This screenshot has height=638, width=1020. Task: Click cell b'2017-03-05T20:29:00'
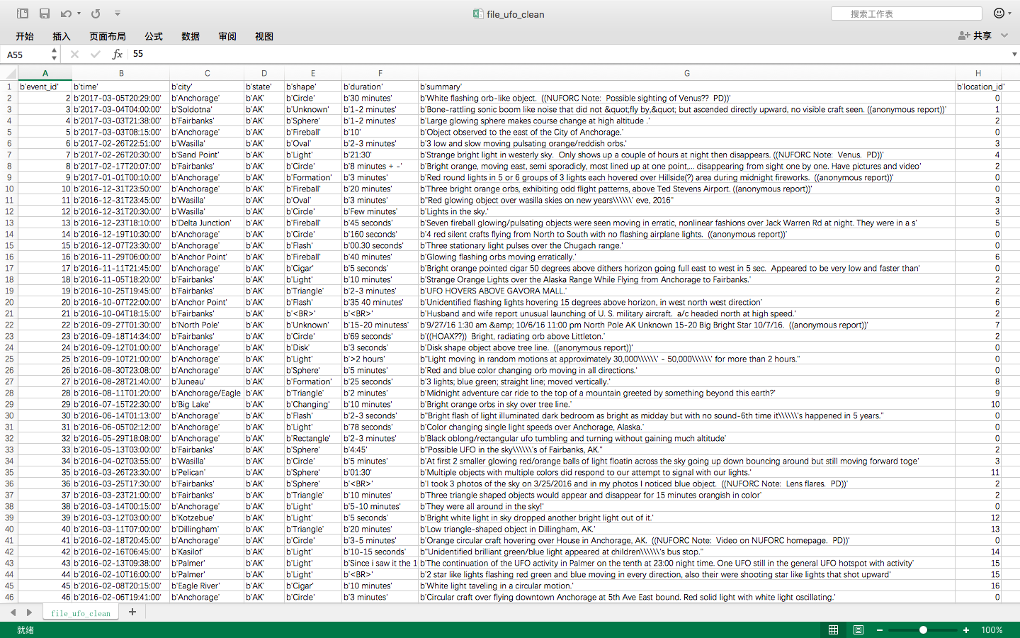click(x=121, y=98)
